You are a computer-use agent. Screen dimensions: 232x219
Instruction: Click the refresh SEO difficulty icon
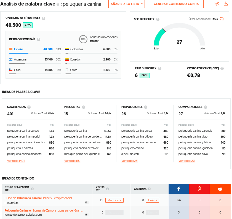click(222, 19)
